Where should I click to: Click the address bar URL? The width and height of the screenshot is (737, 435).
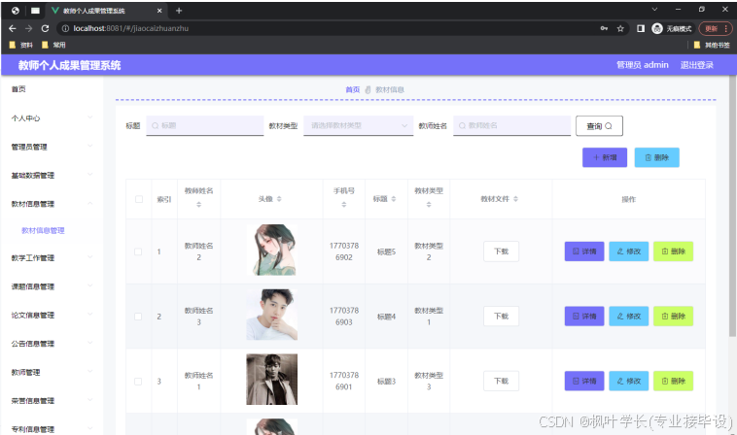[x=130, y=28]
